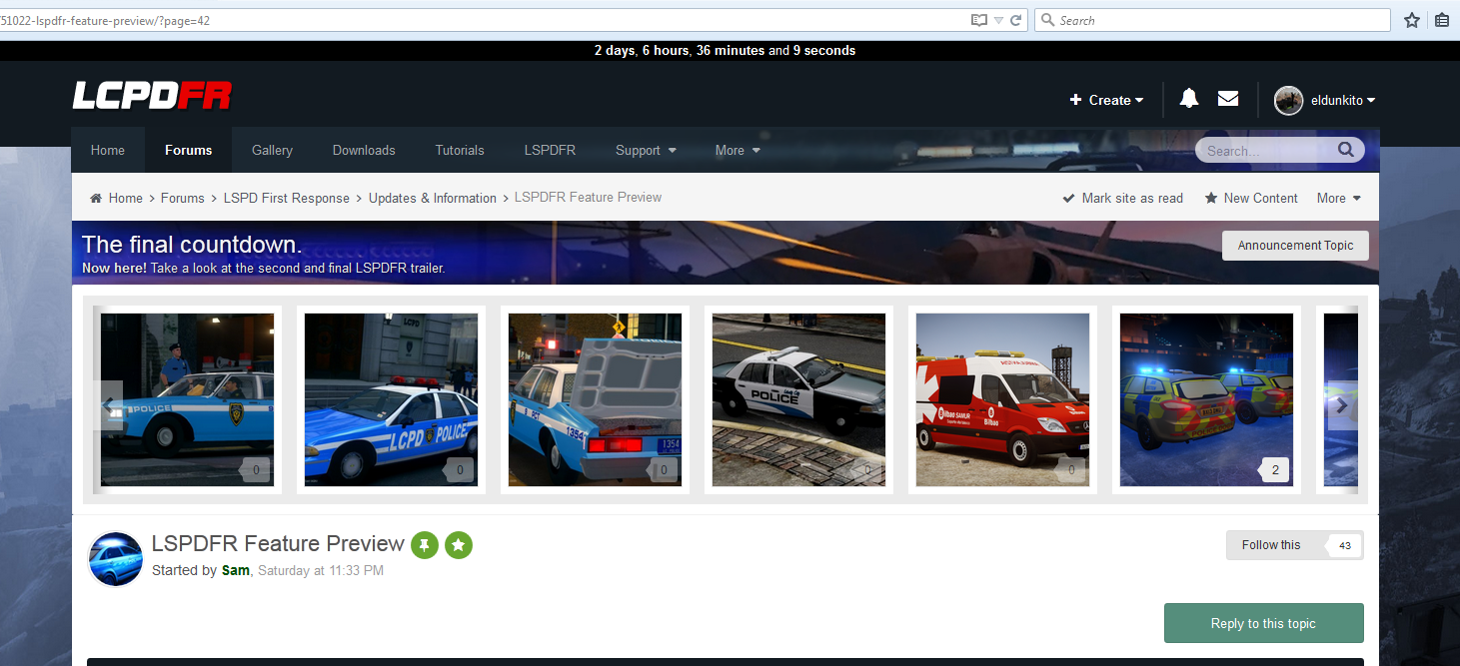This screenshot has height=666, width=1460.
Task: Open the Gallery navigation tab
Action: 272,150
